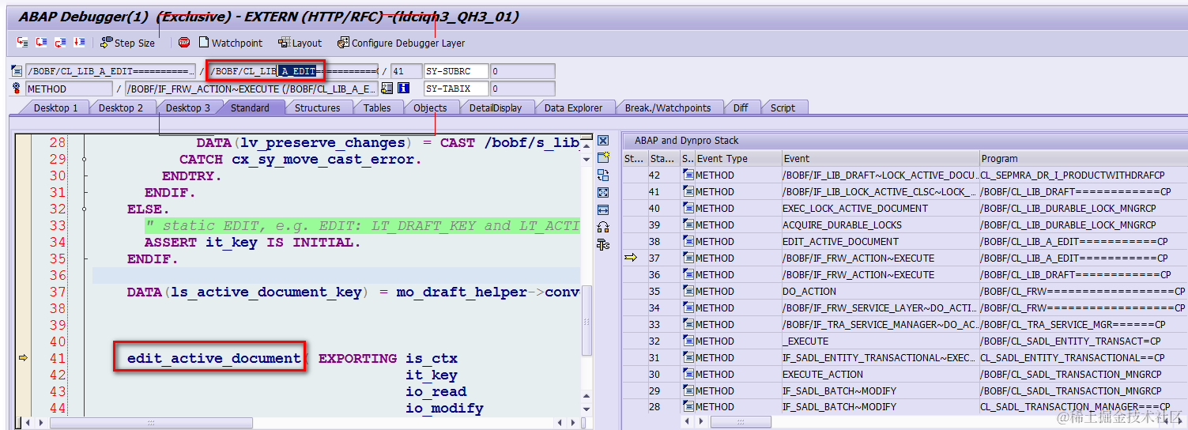Switch to the Desktop 2 tab
The image size is (1188, 430).
coord(121,107)
